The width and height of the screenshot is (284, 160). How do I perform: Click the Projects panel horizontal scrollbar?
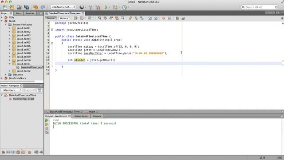18,81
